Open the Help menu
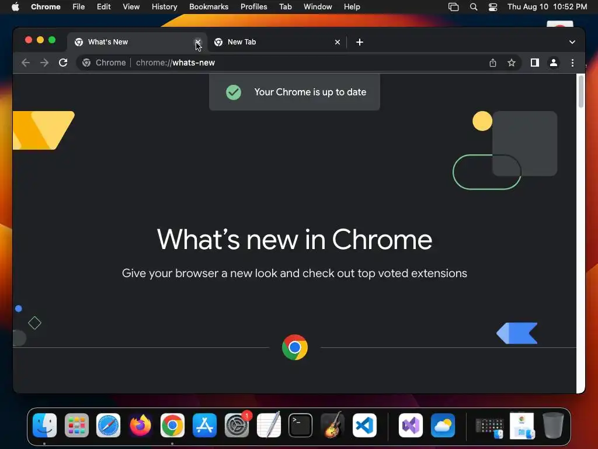Viewport: 598px width, 449px height. [352, 7]
